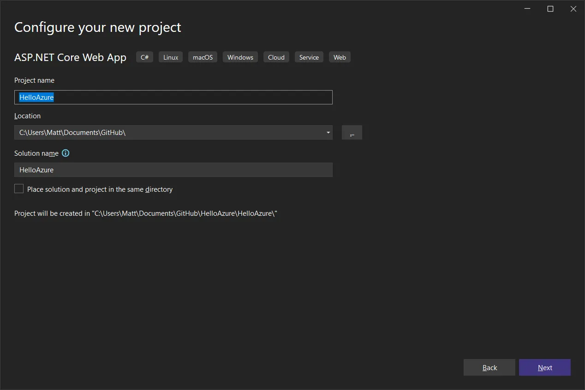Click the Location path combo box

(x=173, y=133)
